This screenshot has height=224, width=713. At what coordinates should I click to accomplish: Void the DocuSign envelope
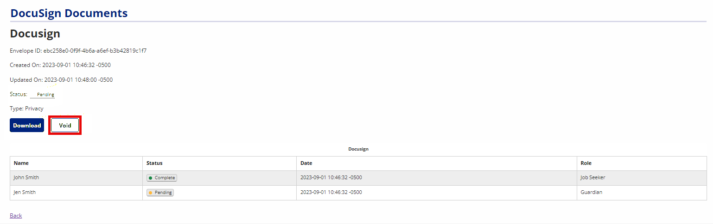click(65, 125)
